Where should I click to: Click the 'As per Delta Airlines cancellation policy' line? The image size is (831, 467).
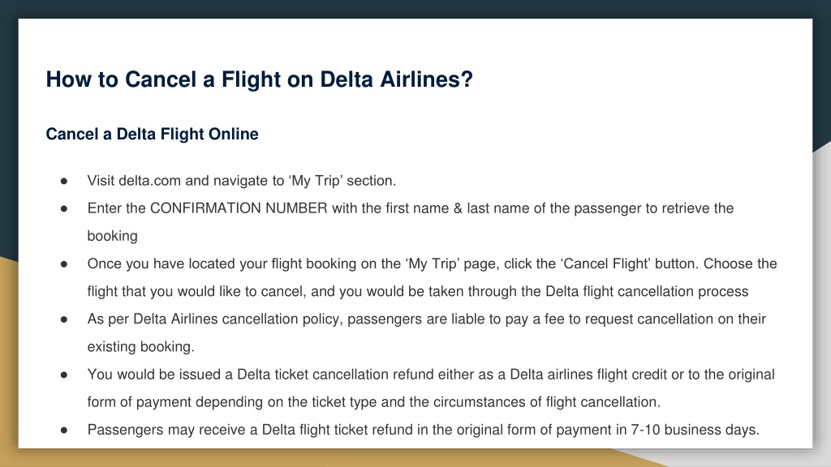pyautogui.click(x=427, y=319)
